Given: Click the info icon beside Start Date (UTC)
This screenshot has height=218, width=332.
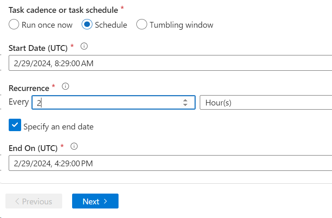Looking at the screenshot, I should click(x=84, y=46).
